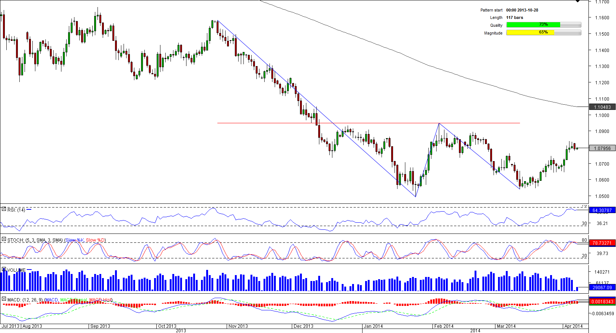616x333 pixels.
Task: Click the Dec 2013 time axis label
Action: tap(303, 326)
